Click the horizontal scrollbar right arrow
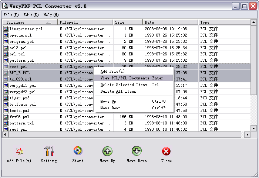Screen dimensions: 259x178 tap(247, 135)
